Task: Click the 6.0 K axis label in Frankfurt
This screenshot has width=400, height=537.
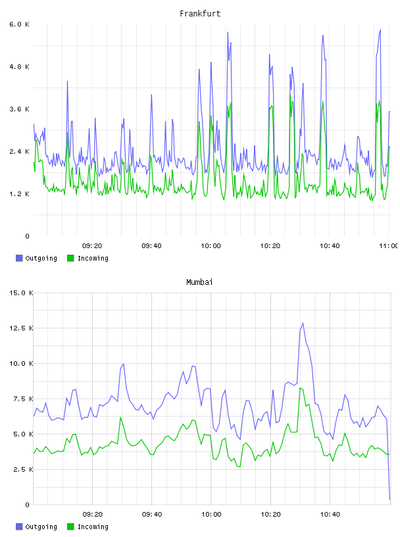Action: [19, 24]
